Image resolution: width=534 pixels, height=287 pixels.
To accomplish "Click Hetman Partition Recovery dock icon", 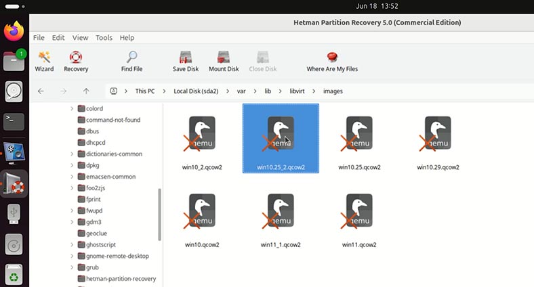I will [x=14, y=184].
